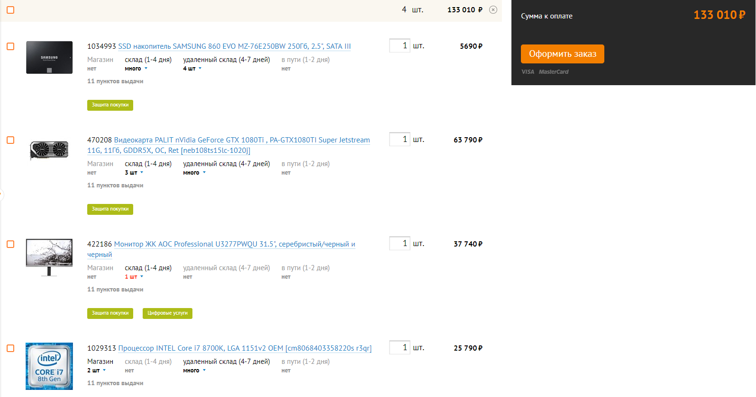Click product code '470208'
Screen dimensions: 756x397
click(100, 140)
